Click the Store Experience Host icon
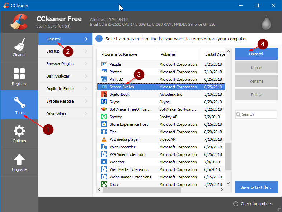282x212 pixels. [104, 124]
